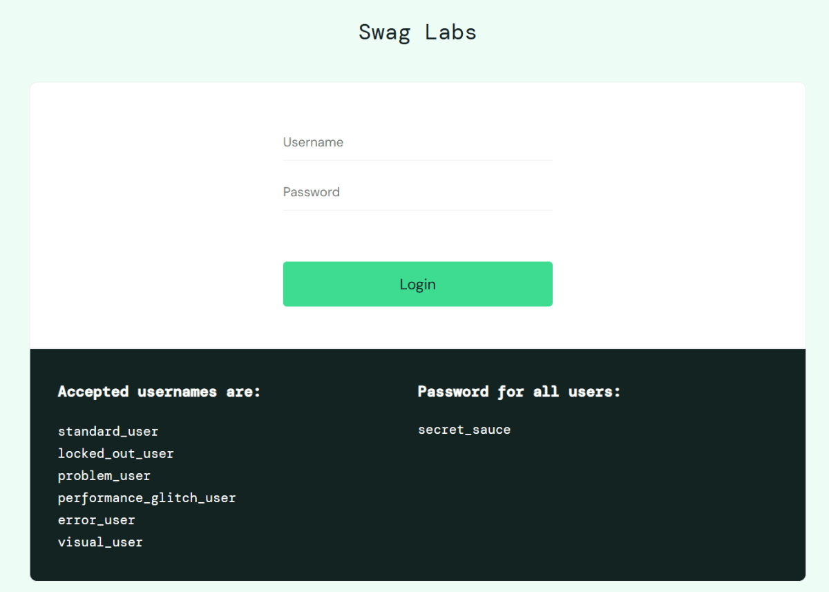The height and width of the screenshot is (592, 829).
Task: Click the Password placeholder label
Action: point(312,192)
